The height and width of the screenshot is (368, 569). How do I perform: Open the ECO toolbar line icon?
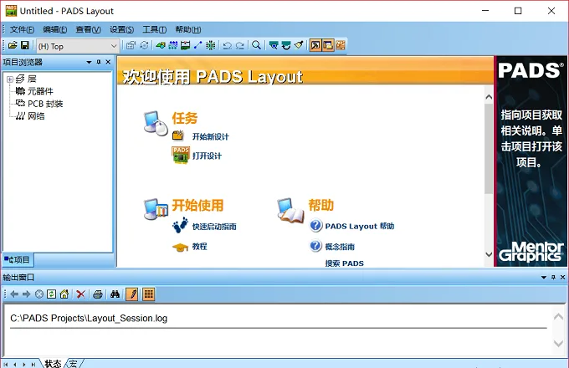[197, 45]
